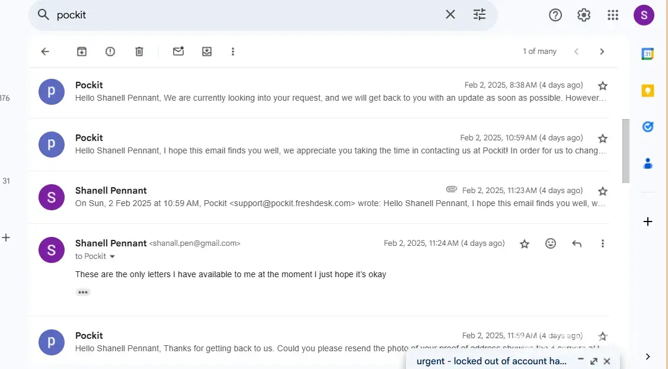Star Shanell Pennant's 11:23 AM message
Viewport: 668px width, 369px height.
603,191
